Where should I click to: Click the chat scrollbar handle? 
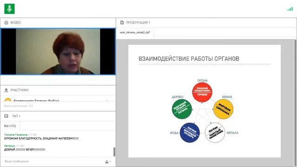(114, 152)
